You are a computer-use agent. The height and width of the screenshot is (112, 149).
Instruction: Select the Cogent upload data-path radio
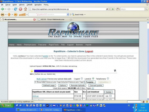pyautogui.click(x=82, y=79)
